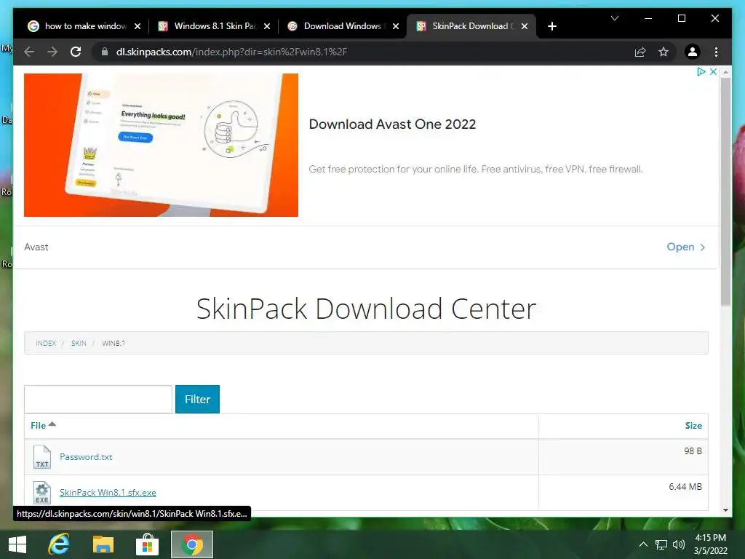This screenshot has width=745, height=559.
Task: Click the address bar URL
Action: (x=231, y=52)
